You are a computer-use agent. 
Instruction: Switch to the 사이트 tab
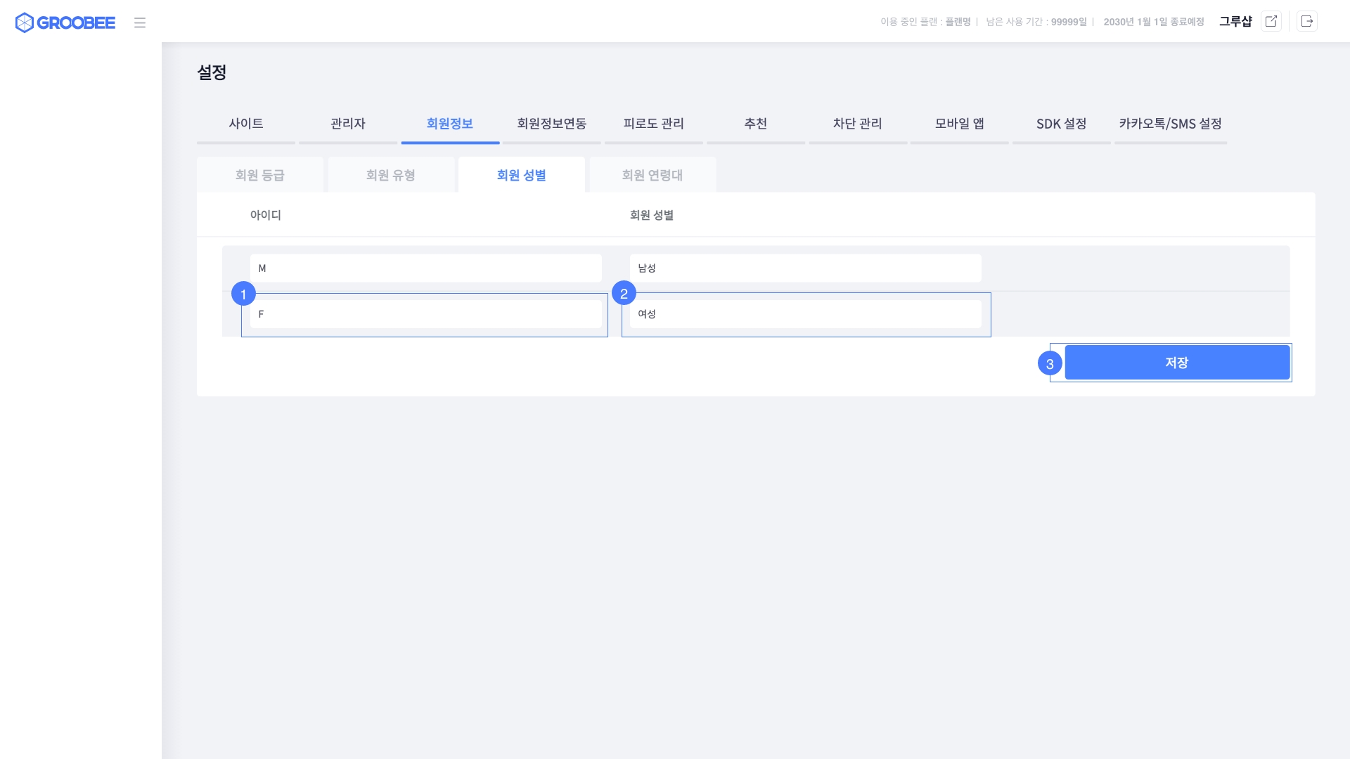(245, 124)
